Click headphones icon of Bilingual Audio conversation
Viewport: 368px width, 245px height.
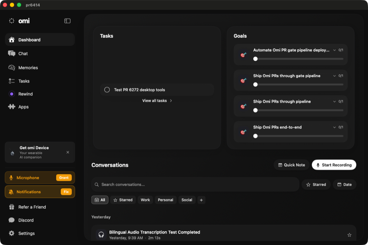pyautogui.click(x=101, y=235)
